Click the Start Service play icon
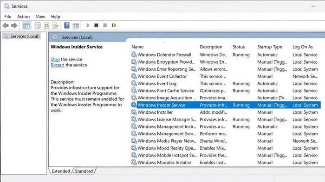The image size is (325, 182). 88,25
